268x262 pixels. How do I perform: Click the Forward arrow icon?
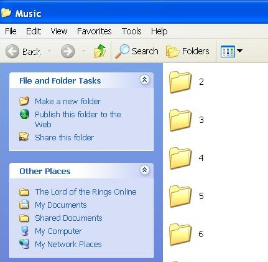(68, 51)
